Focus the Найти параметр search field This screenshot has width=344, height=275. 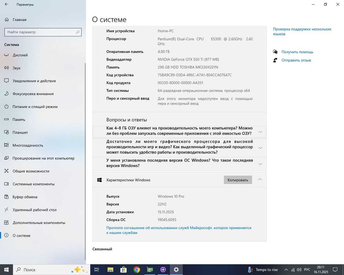pyautogui.click(x=43, y=32)
